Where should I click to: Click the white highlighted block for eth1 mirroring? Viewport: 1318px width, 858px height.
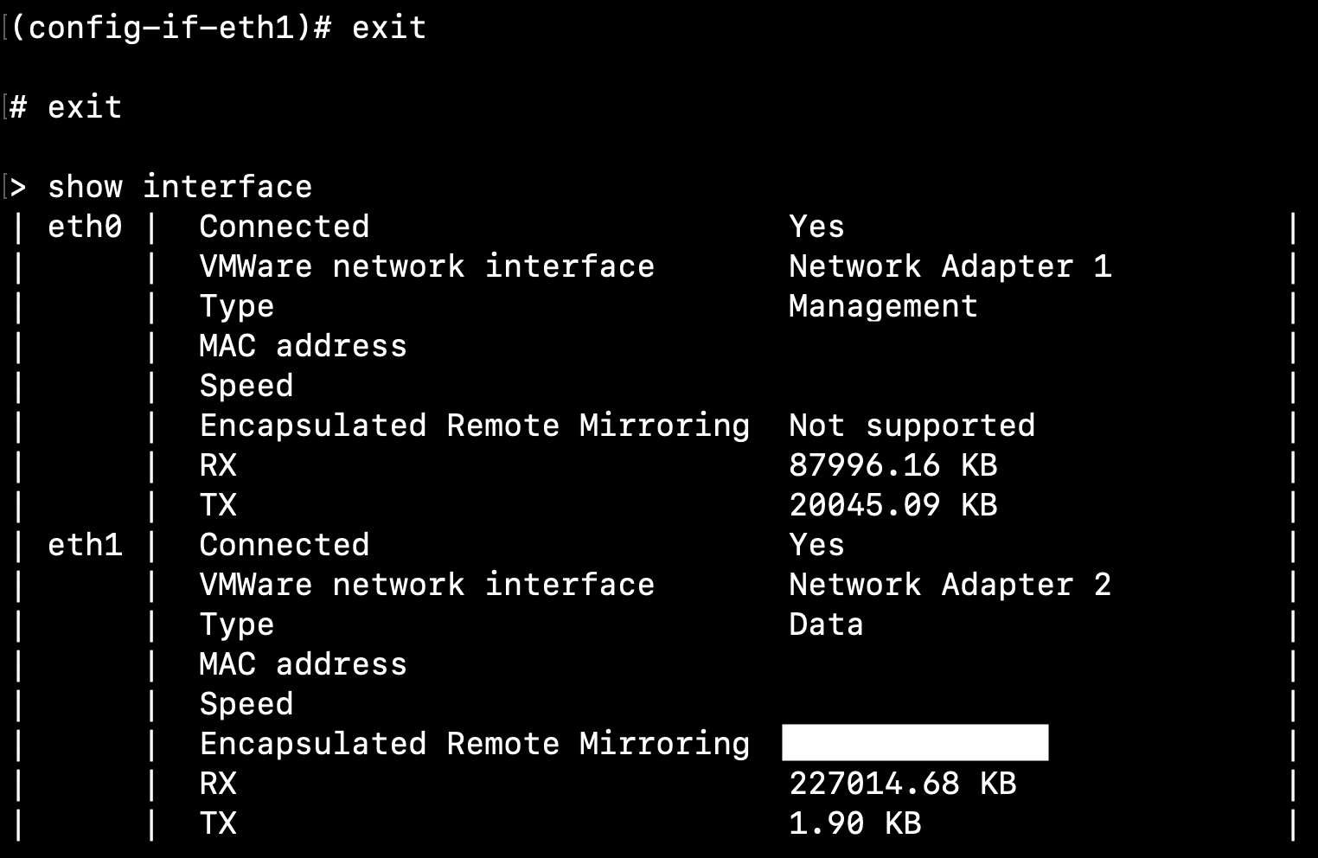(x=915, y=743)
